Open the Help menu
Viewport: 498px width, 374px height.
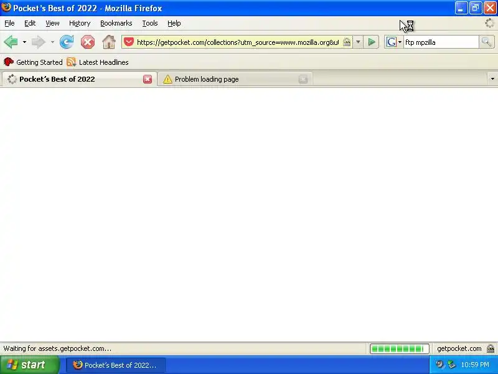(x=174, y=23)
